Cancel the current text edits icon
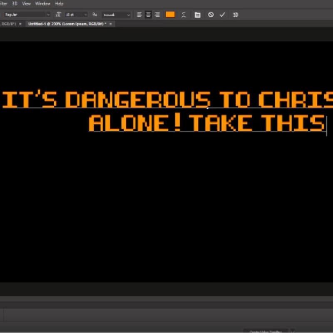Screen dimensions: 333x333 point(210,15)
